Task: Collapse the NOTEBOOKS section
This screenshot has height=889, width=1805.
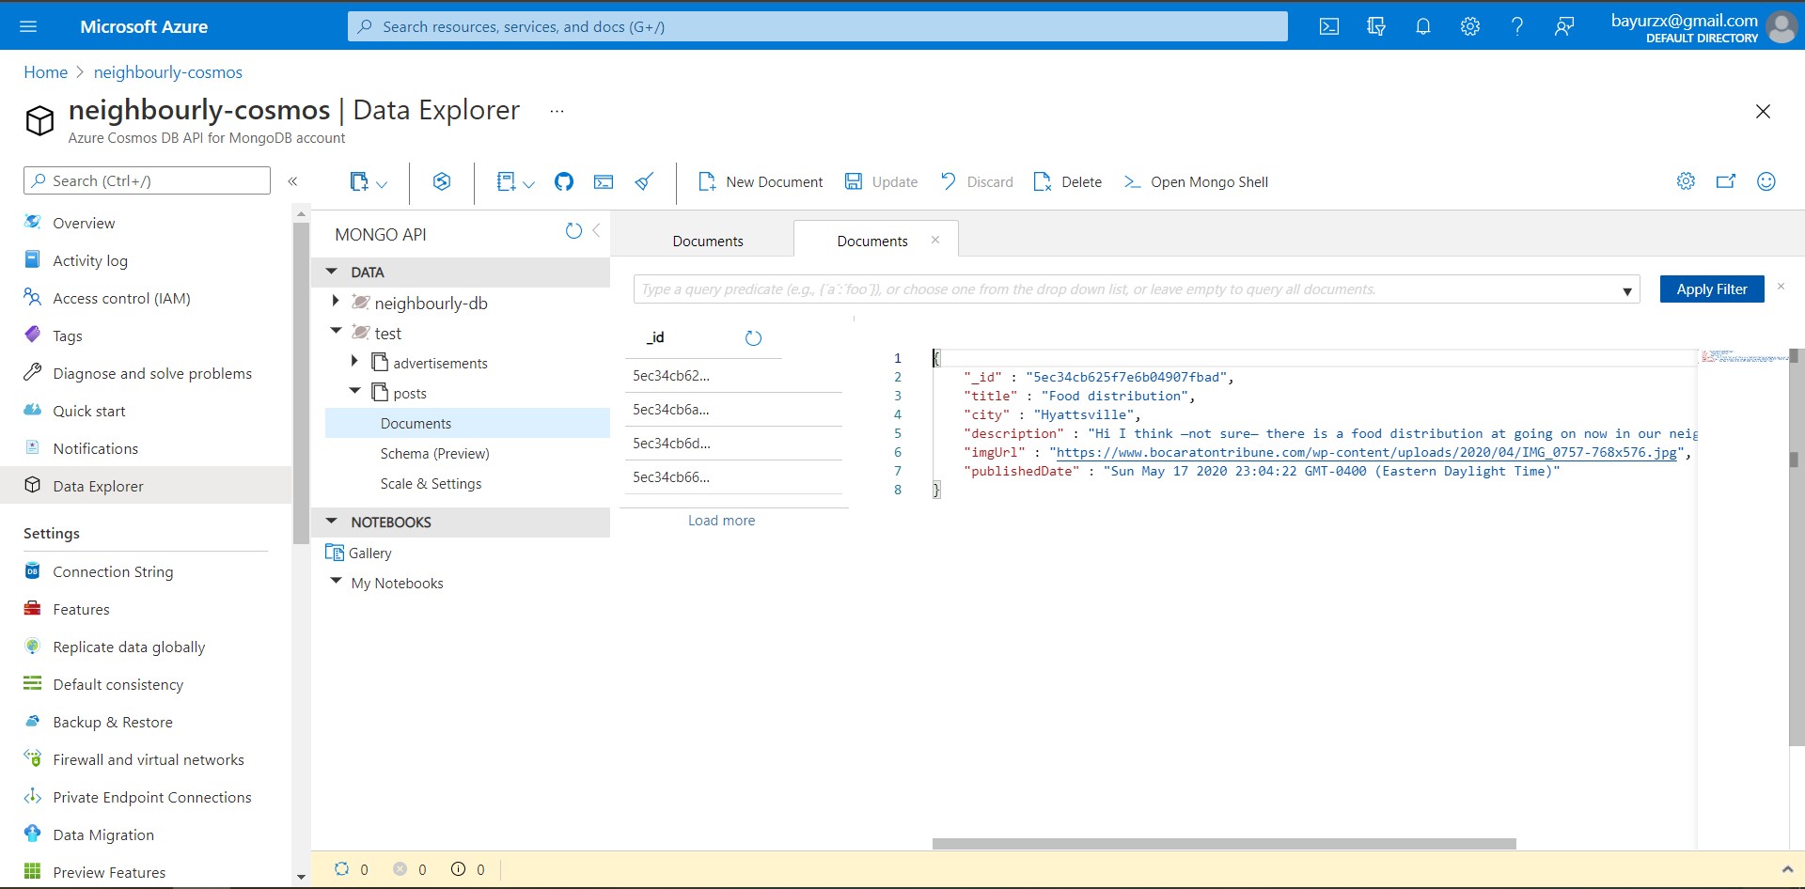Action: pyautogui.click(x=331, y=522)
